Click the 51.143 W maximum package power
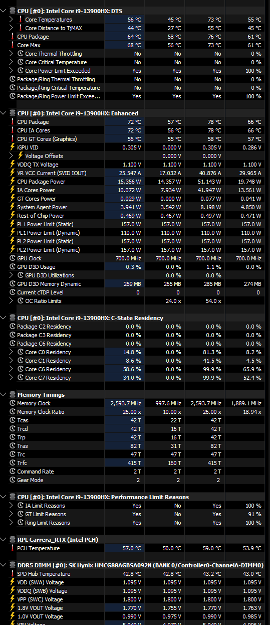 pos(209,182)
